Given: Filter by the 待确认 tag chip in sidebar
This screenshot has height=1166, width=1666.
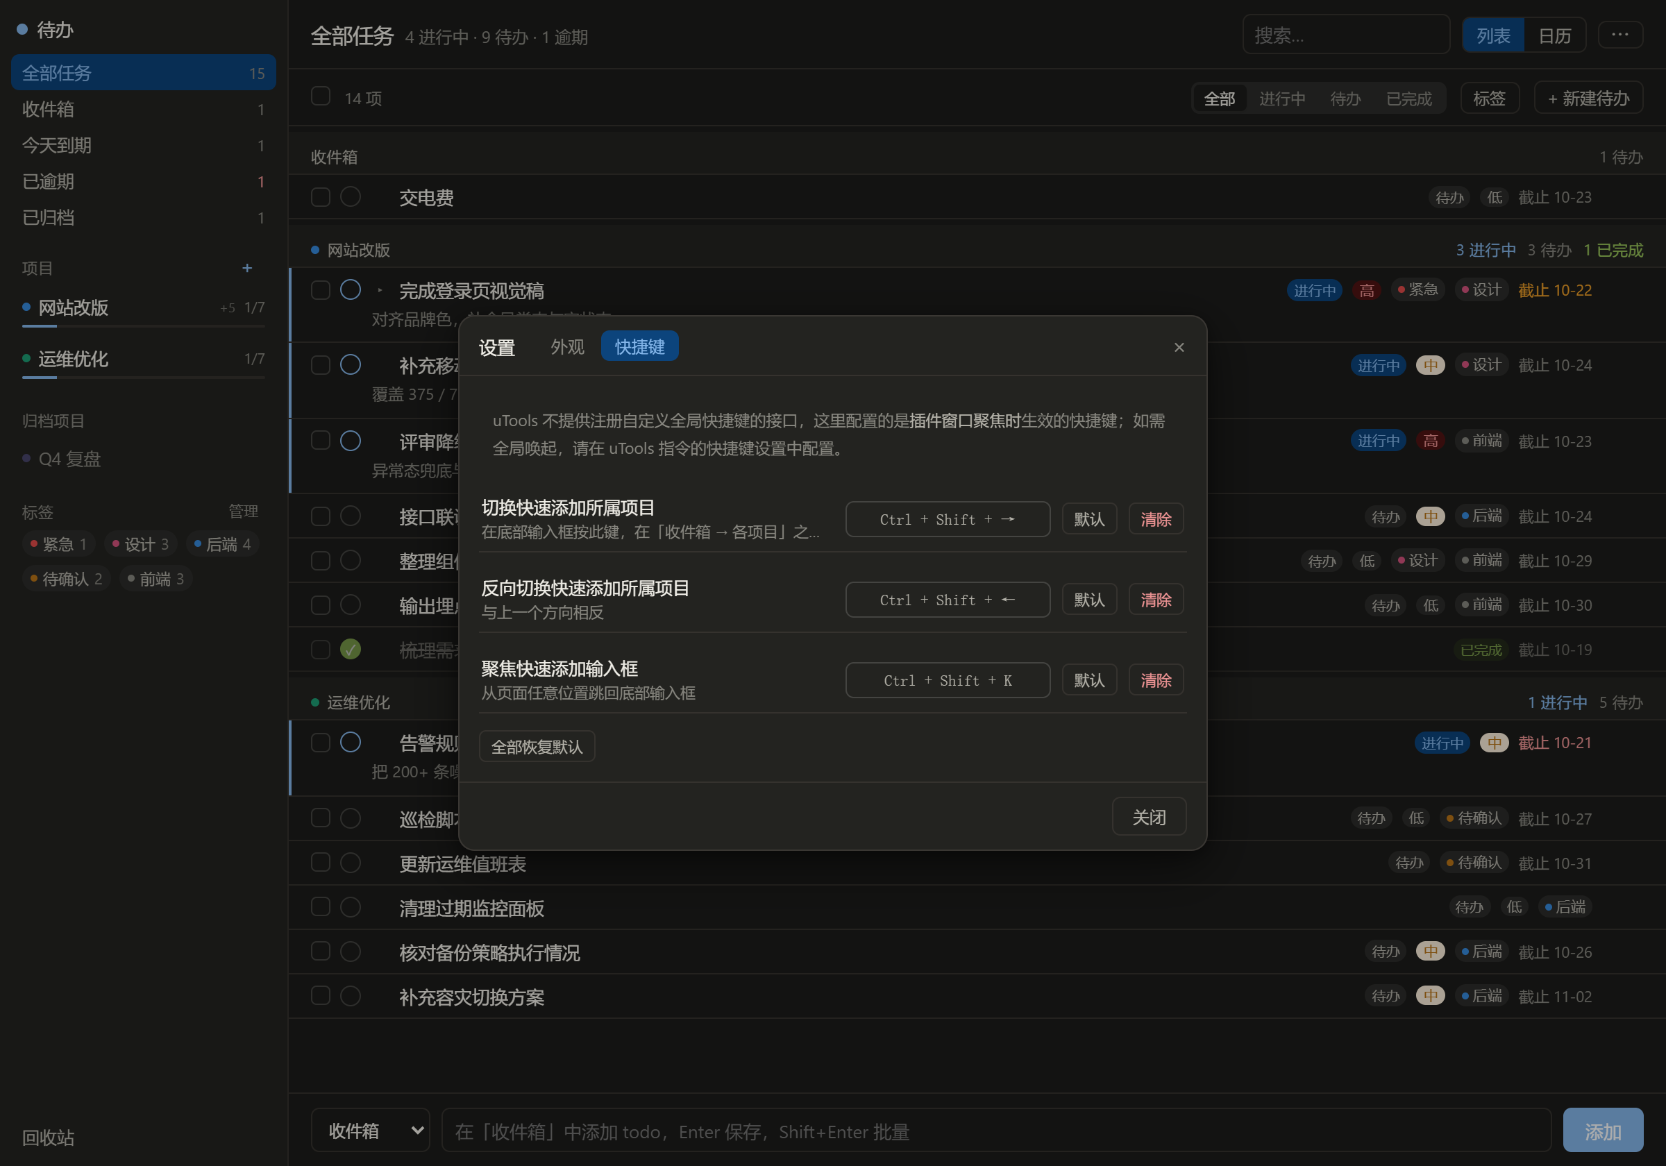Looking at the screenshot, I should tap(66, 578).
